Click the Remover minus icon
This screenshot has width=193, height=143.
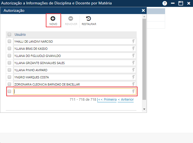(71, 19)
